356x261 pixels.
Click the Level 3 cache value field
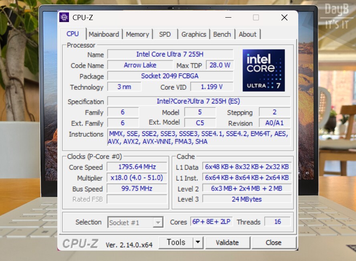pos(247,199)
